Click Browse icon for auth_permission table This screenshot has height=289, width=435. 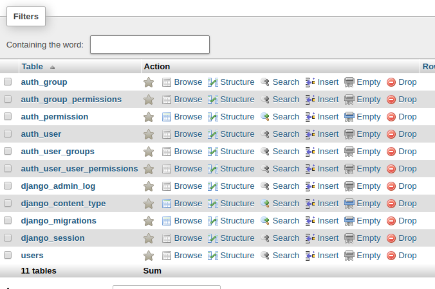tap(167, 117)
